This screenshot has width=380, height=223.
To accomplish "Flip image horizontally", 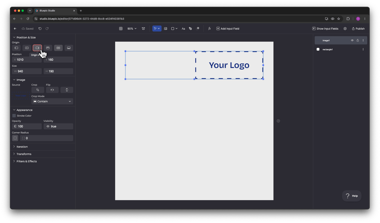I will coord(52,90).
